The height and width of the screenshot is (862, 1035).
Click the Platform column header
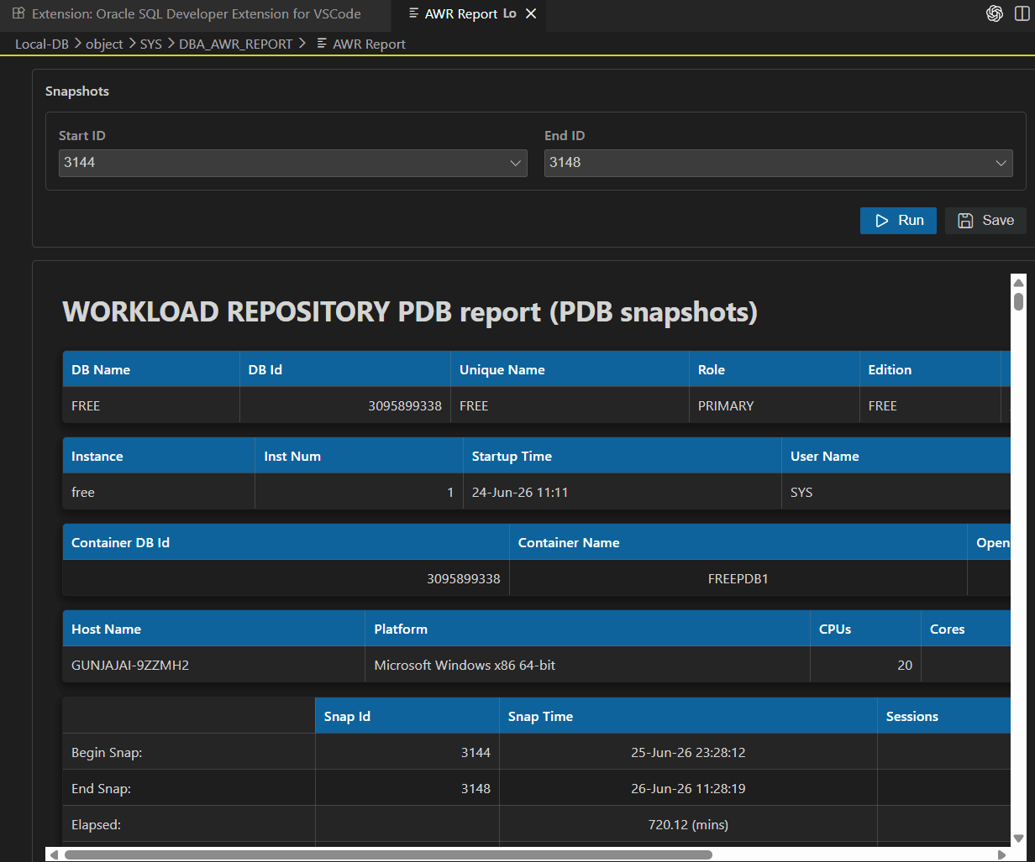[588, 629]
